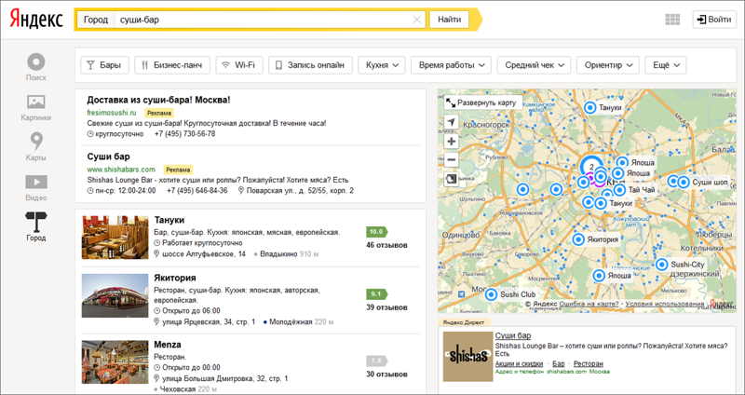Zoom in the map with plus button
745x395 pixels.
coord(451,142)
